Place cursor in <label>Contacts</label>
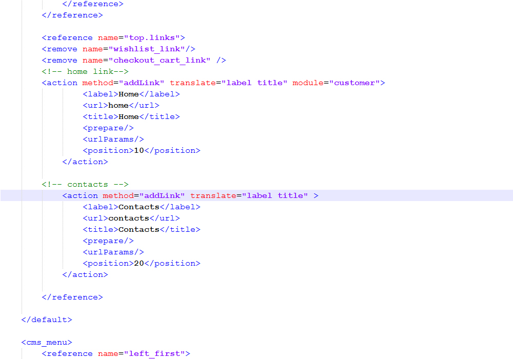The width and height of the screenshot is (513, 359). point(142,207)
